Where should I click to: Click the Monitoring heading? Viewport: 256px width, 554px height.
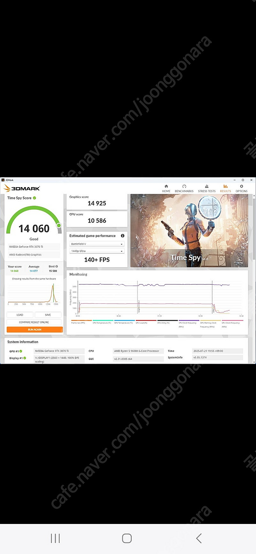[x=78, y=274]
